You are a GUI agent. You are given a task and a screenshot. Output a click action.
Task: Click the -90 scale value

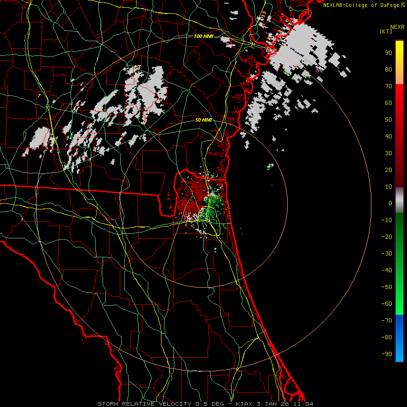pyautogui.click(x=387, y=354)
